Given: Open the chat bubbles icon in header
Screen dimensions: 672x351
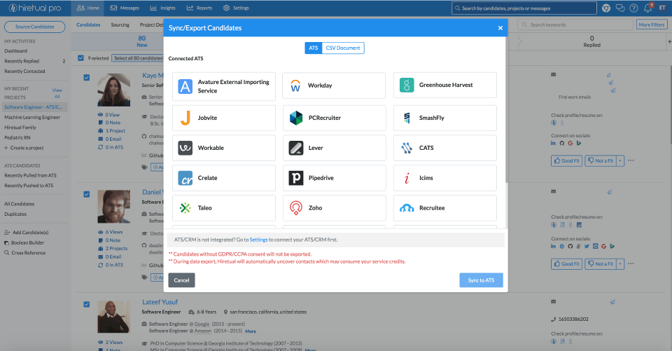Looking at the screenshot, I should [620, 8].
